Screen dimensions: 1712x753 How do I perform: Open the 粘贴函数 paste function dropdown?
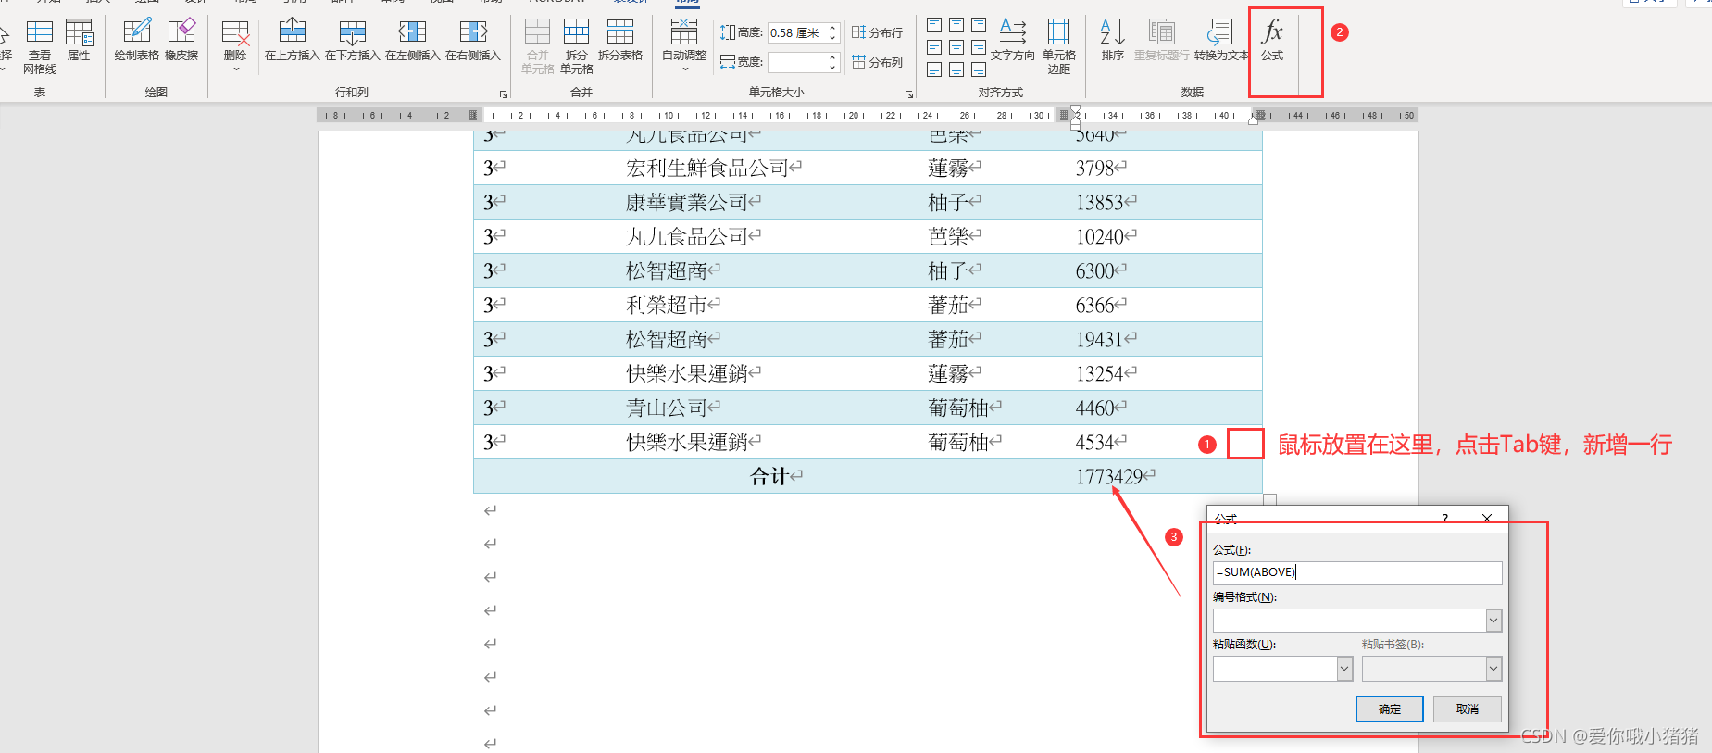click(1344, 669)
